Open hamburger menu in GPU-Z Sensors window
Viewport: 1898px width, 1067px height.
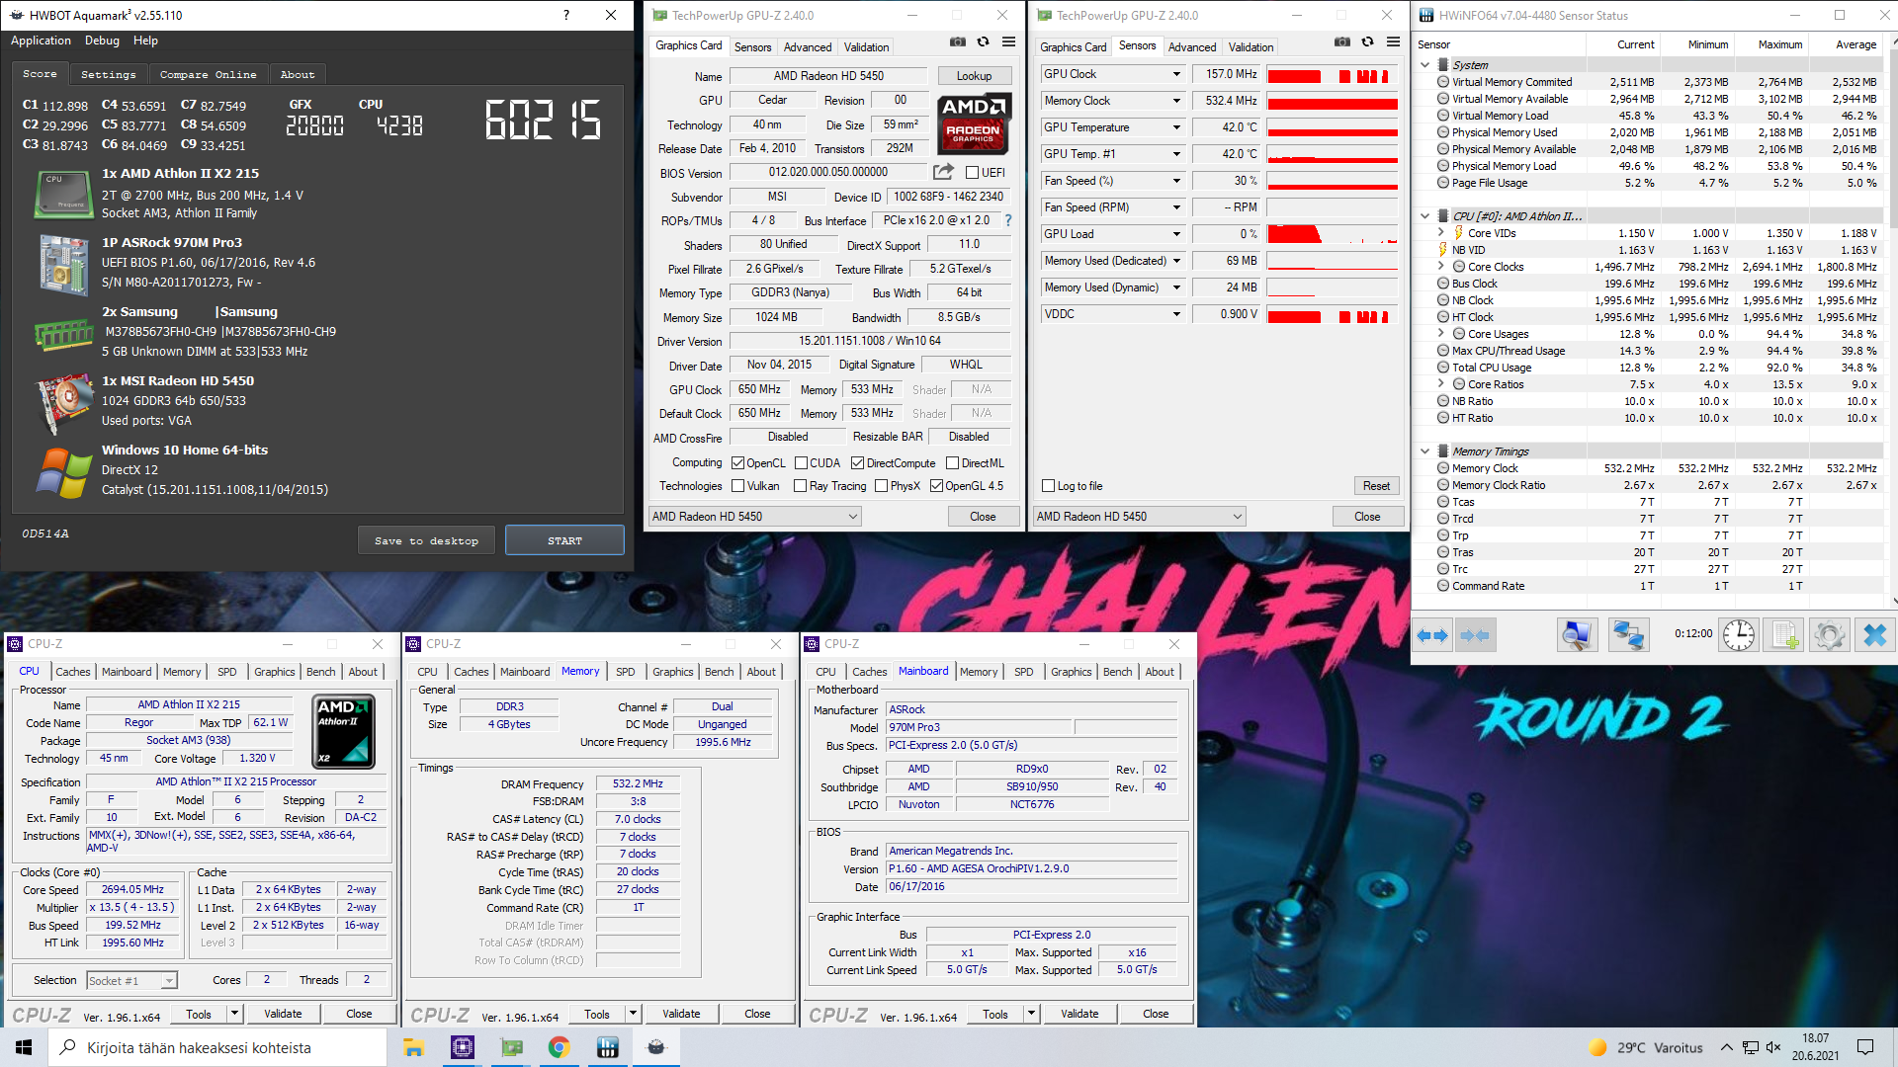(1393, 42)
